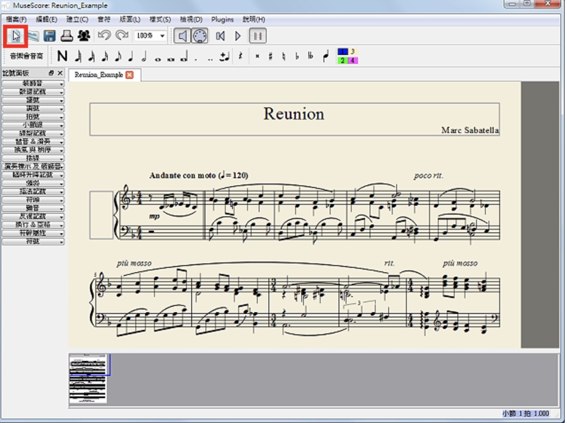
Task: Click the navigator page thumbnail
Action: (x=88, y=379)
